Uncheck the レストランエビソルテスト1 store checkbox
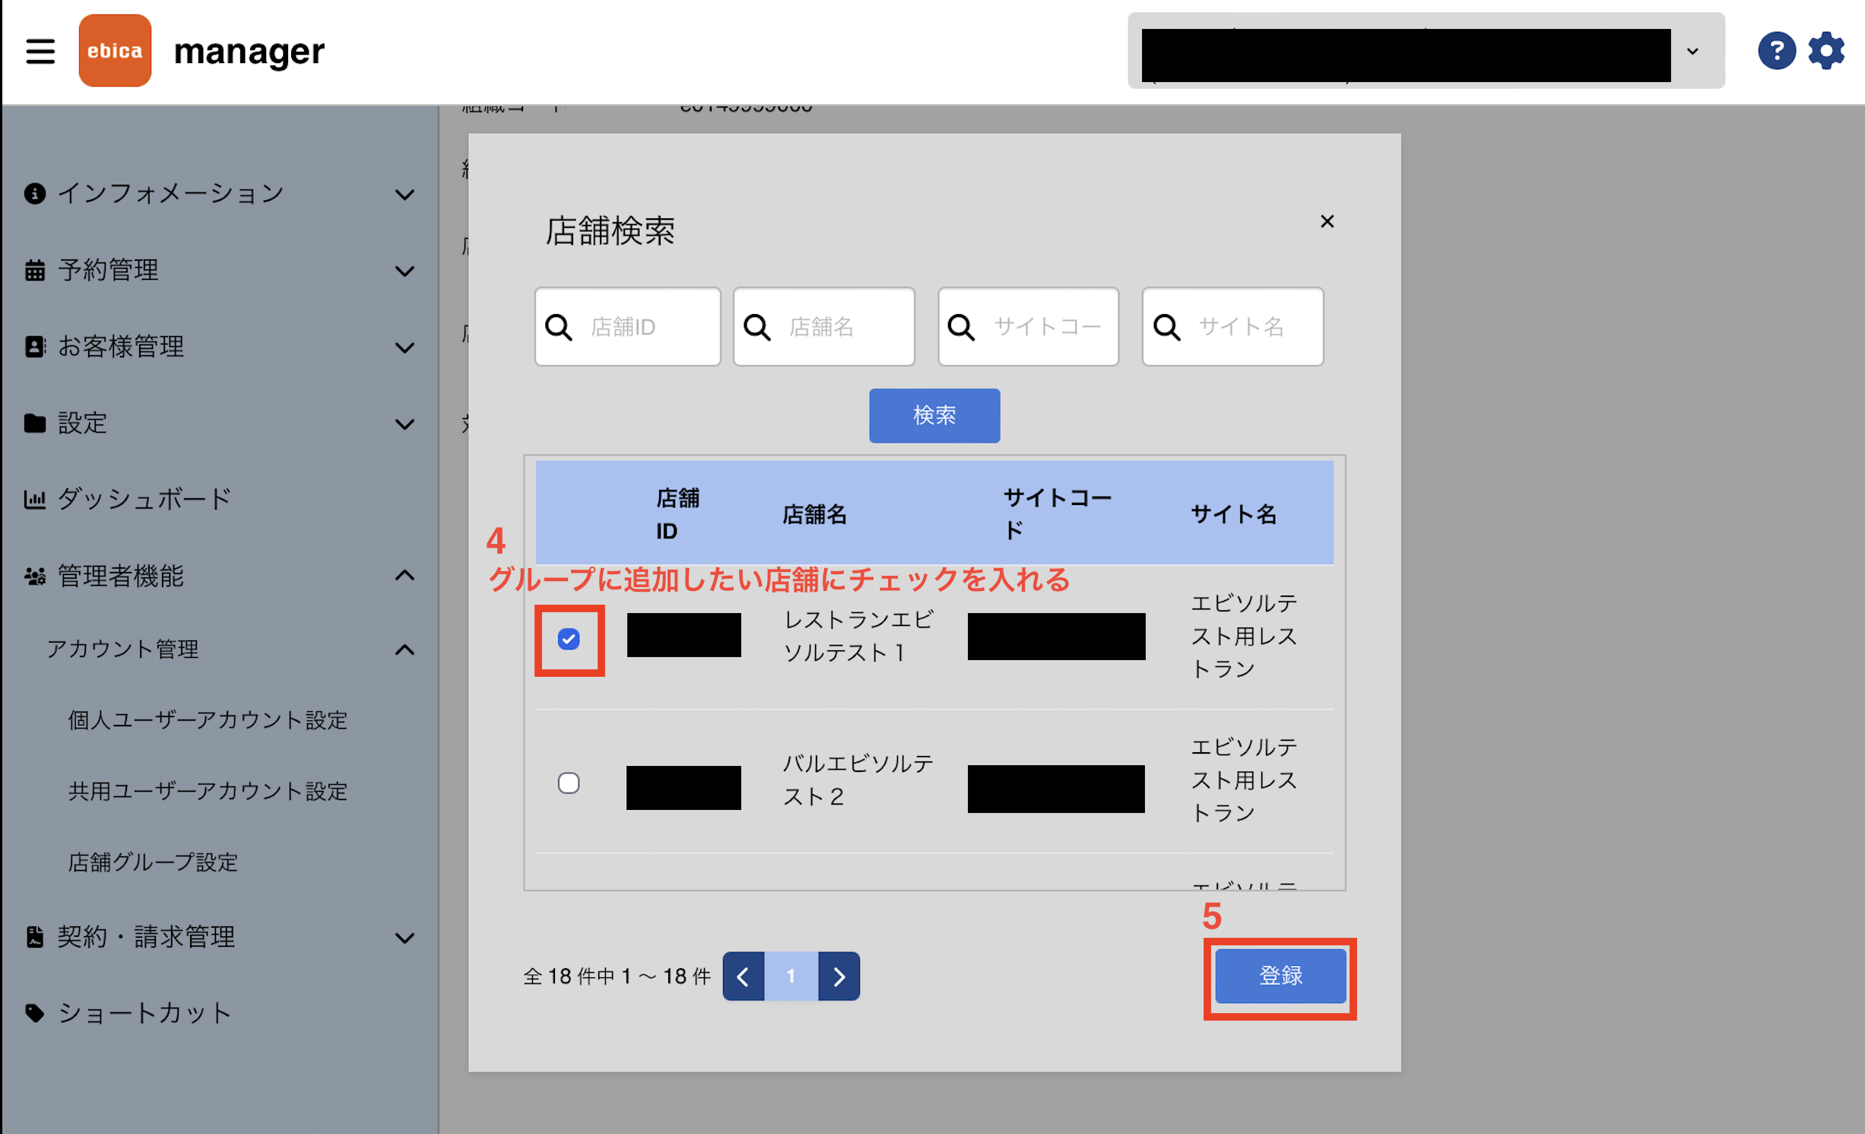 coord(569,640)
